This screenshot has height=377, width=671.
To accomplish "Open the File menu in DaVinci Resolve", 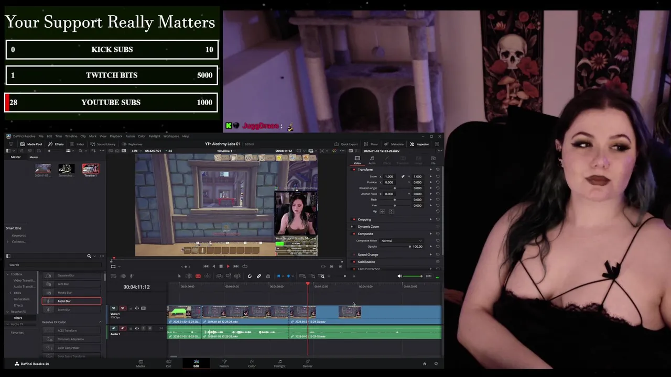I will click(41, 136).
